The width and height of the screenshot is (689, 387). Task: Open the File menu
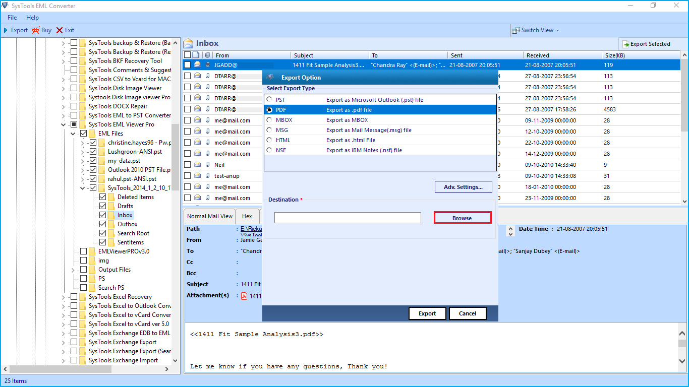[12, 18]
